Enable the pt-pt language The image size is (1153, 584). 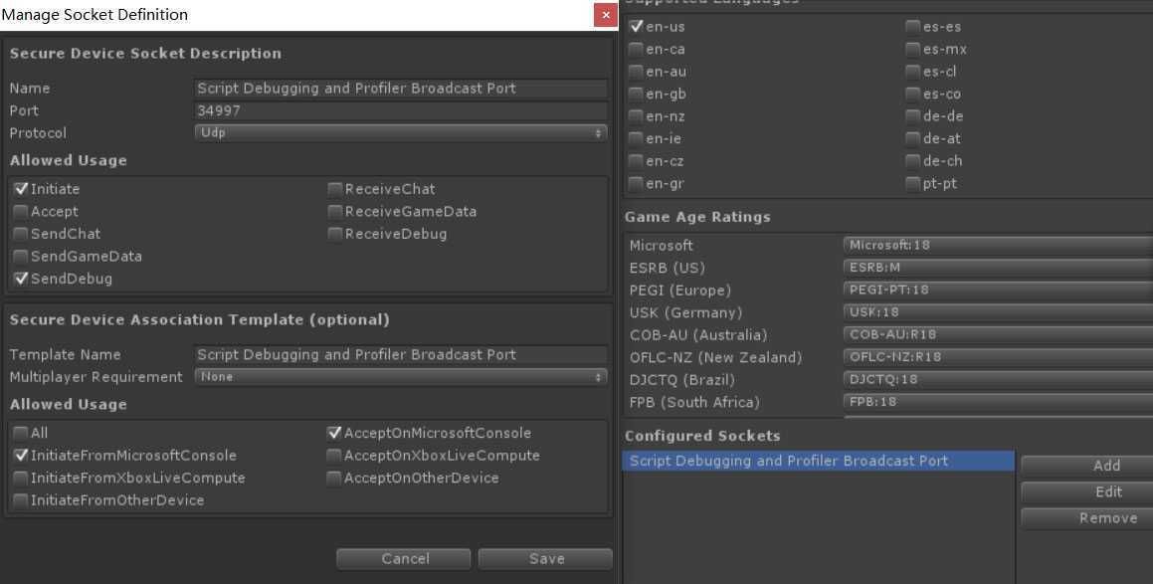[913, 183]
